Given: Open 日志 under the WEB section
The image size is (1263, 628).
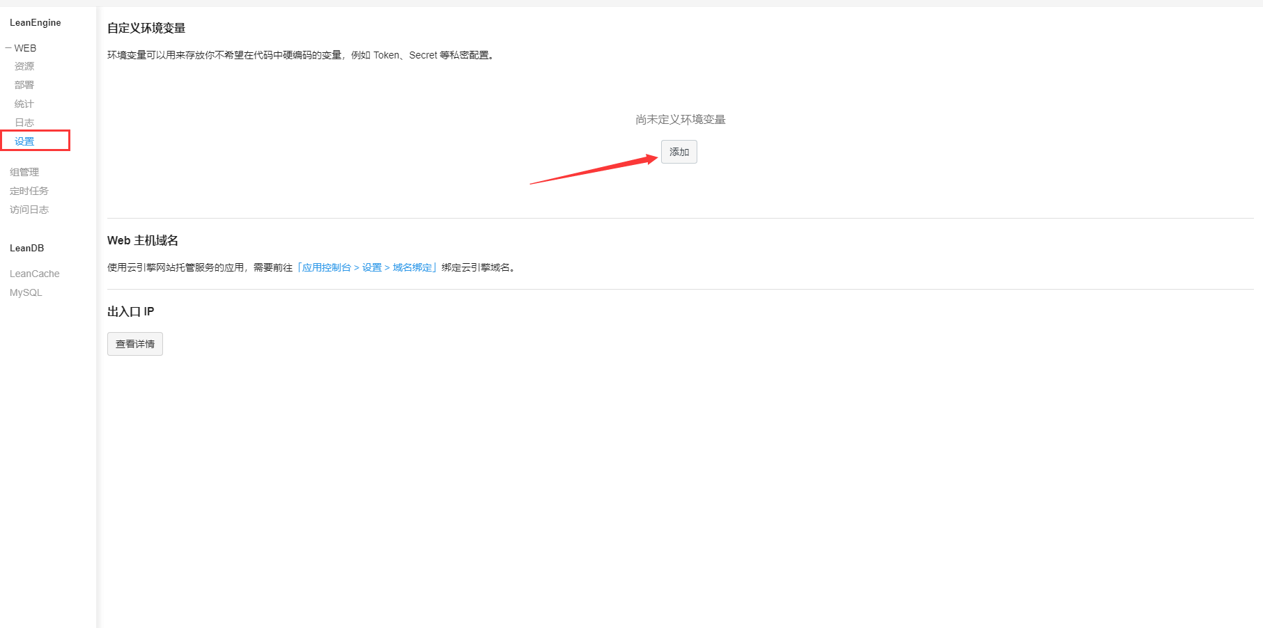Looking at the screenshot, I should click(24, 123).
